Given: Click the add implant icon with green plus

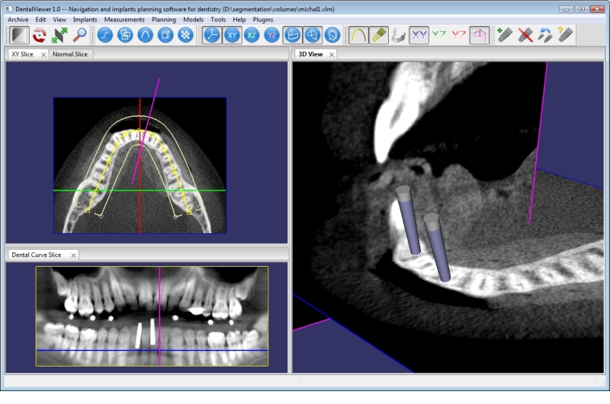Looking at the screenshot, I should tap(505, 35).
